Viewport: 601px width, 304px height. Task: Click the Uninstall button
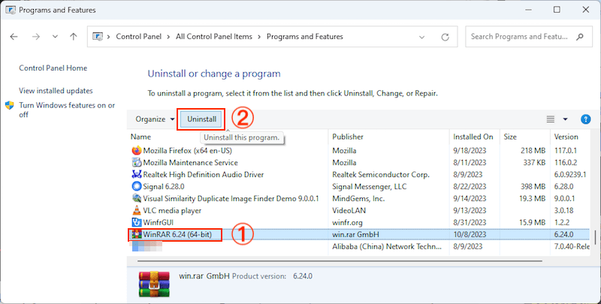[x=201, y=119]
